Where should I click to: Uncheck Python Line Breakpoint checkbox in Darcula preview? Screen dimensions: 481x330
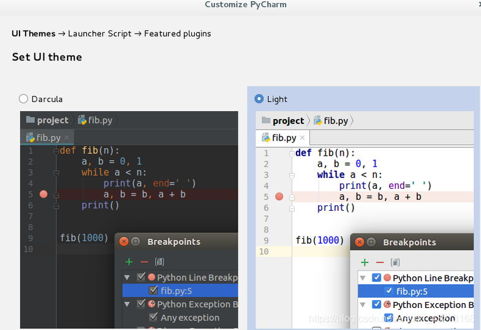(141, 277)
